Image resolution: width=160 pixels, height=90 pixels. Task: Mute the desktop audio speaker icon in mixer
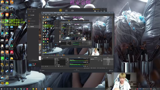coord(86,62)
